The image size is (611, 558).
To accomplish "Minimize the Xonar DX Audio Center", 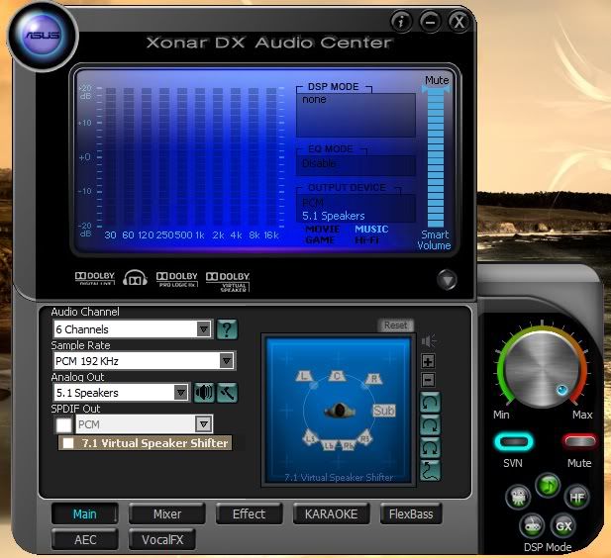I will 430,22.
